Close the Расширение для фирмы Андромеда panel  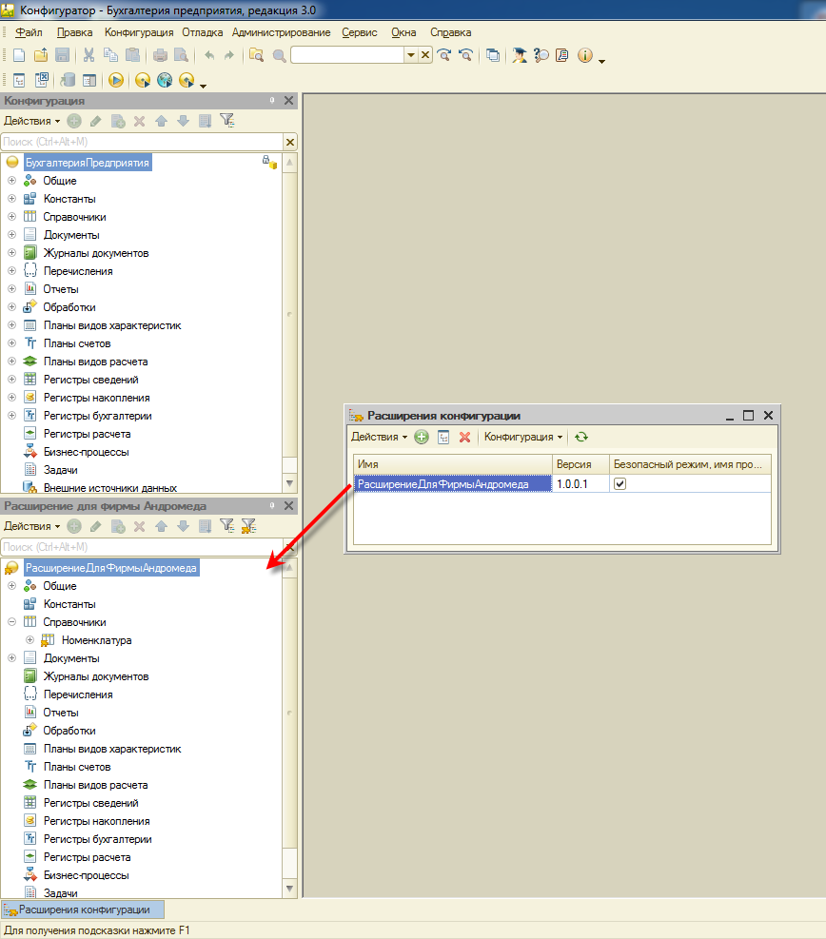(288, 506)
